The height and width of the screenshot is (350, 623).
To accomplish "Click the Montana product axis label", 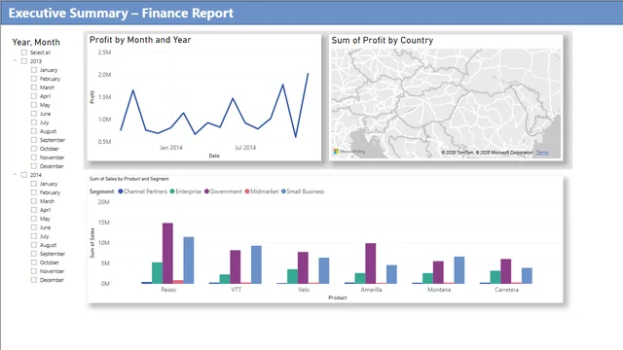I will click(x=439, y=290).
